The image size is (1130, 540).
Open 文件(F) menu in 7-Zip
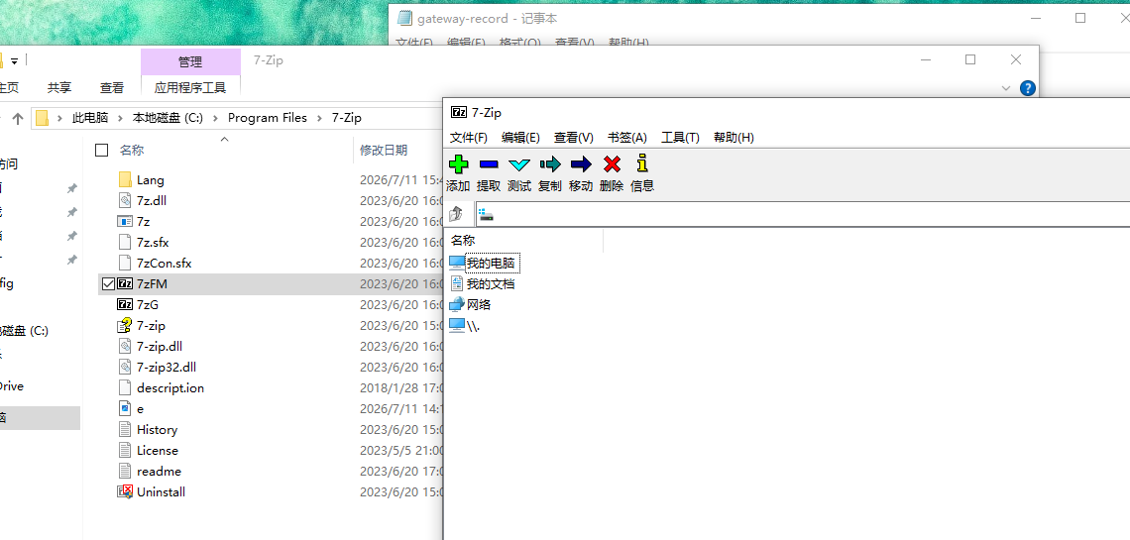coord(469,138)
